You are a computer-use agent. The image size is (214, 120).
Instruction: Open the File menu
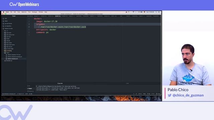coord(11,12)
